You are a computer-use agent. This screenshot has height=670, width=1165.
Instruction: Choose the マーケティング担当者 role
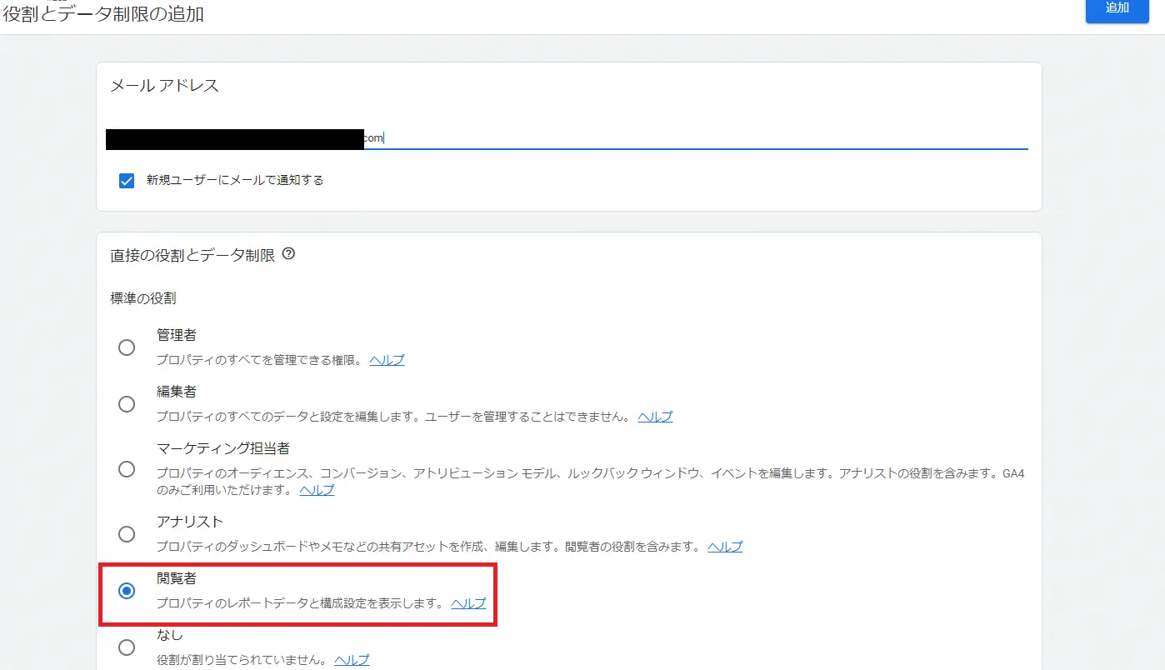coord(126,469)
